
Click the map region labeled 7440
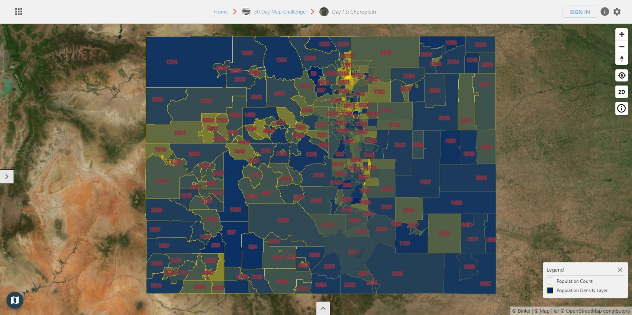point(239,151)
